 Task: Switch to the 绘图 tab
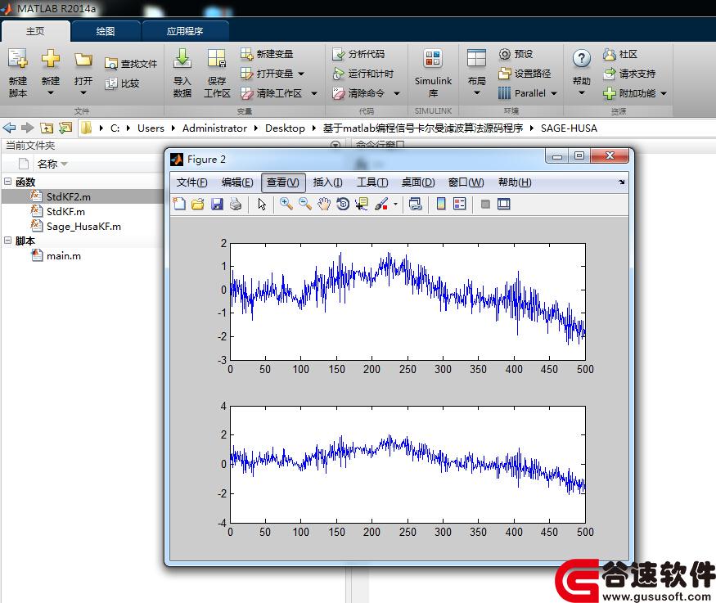(x=106, y=31)
